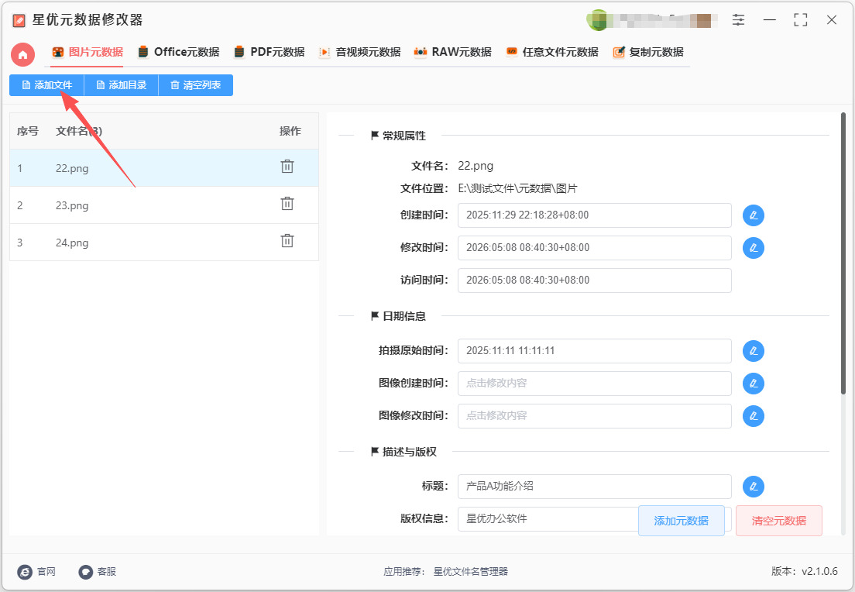Click the 操作 column header
This screenshot has width=855, height=592.
pos(290,131)
